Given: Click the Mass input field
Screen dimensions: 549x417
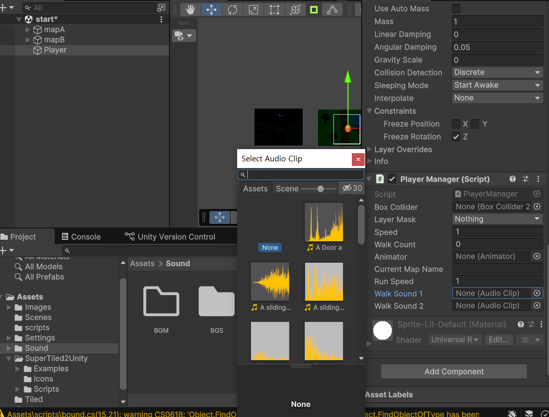Looking at the screenshot, I should coord(497,22).
